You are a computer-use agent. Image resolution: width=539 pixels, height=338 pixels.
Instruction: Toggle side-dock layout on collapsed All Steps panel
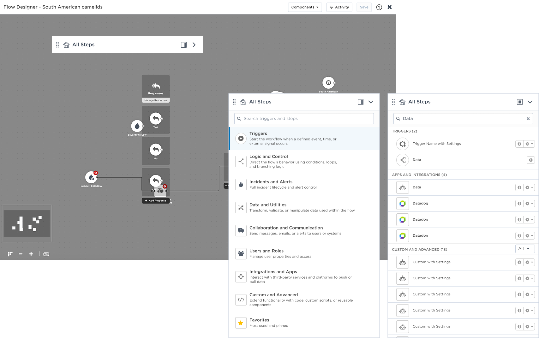tap(184, 45)
